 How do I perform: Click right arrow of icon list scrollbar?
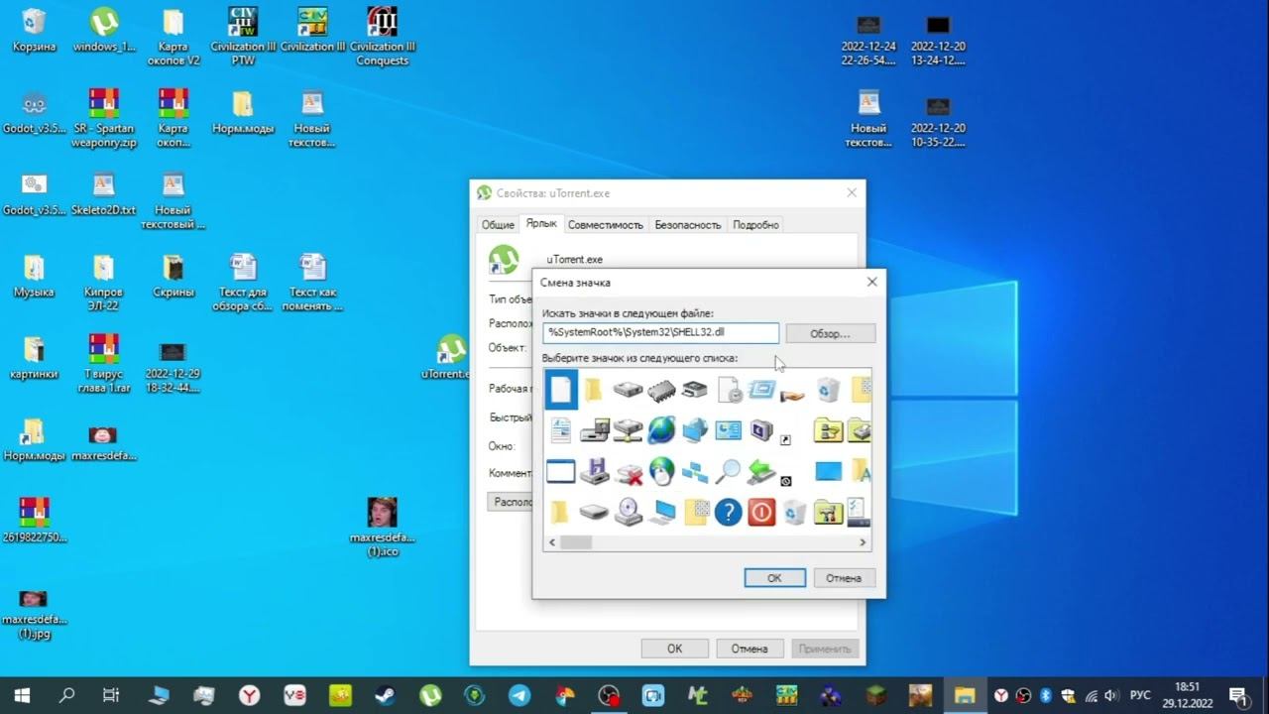863,542
